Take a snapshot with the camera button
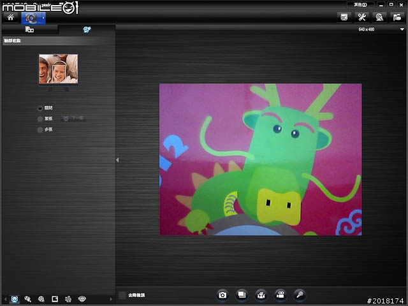Image resolution: width=408 pixels, height=306 pixels. tap(222, 295)
